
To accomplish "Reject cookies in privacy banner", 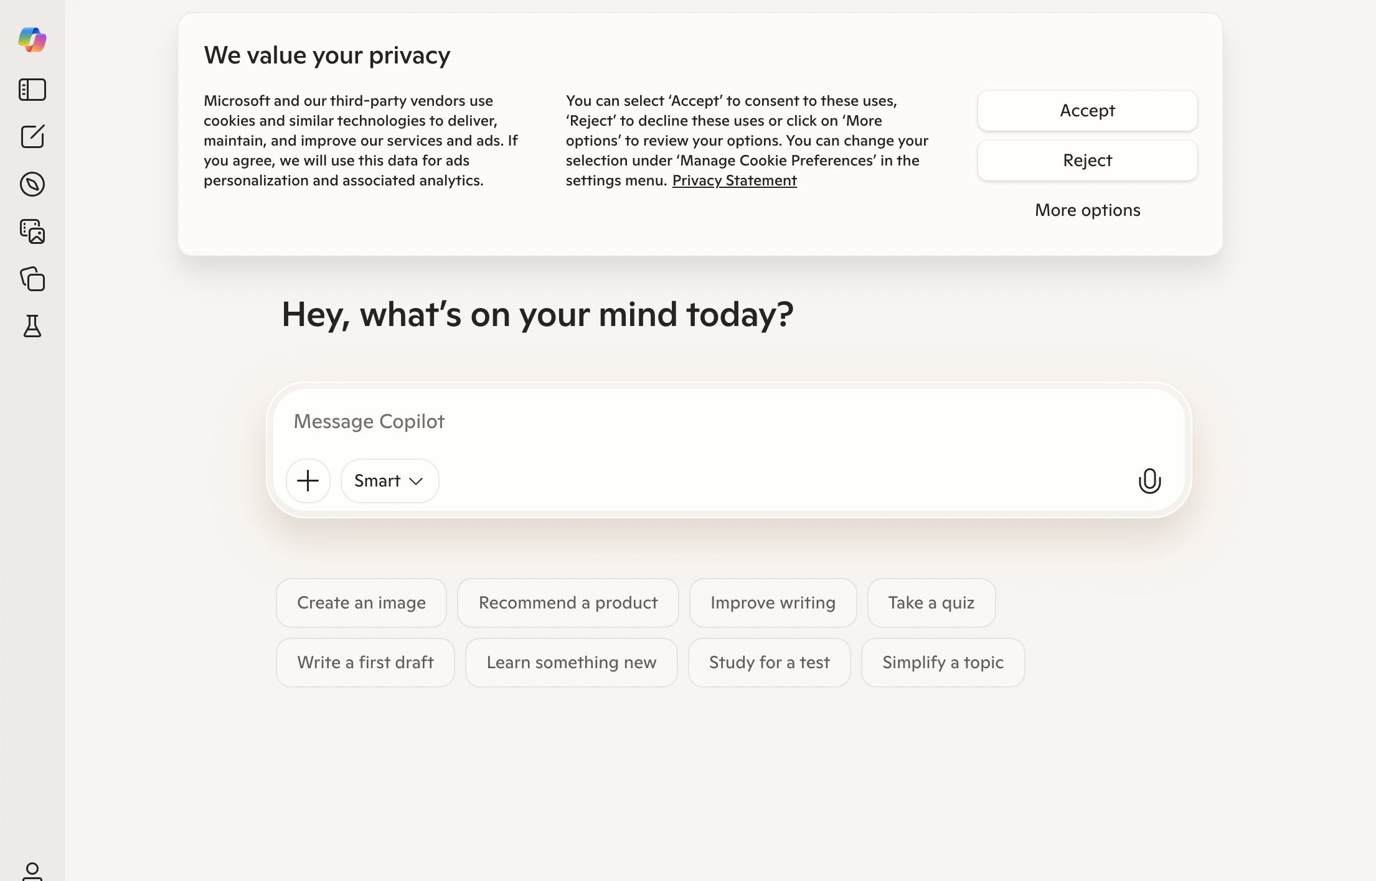I will click(x=1087, y=161).
